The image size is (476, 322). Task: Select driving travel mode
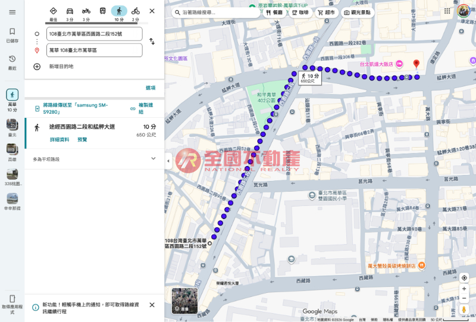coord(70,11)
